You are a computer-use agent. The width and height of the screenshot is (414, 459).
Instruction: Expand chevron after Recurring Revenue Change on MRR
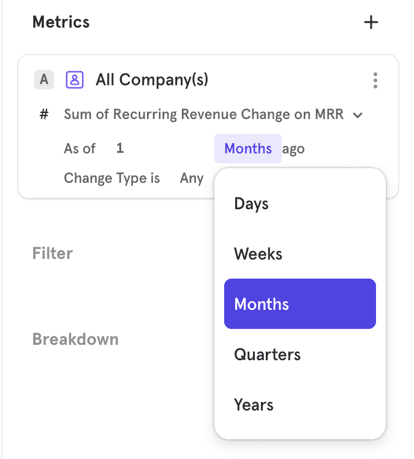(358, 115)
